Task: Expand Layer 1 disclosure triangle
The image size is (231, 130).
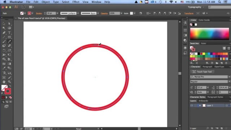Action: click(x=200, y=105)
